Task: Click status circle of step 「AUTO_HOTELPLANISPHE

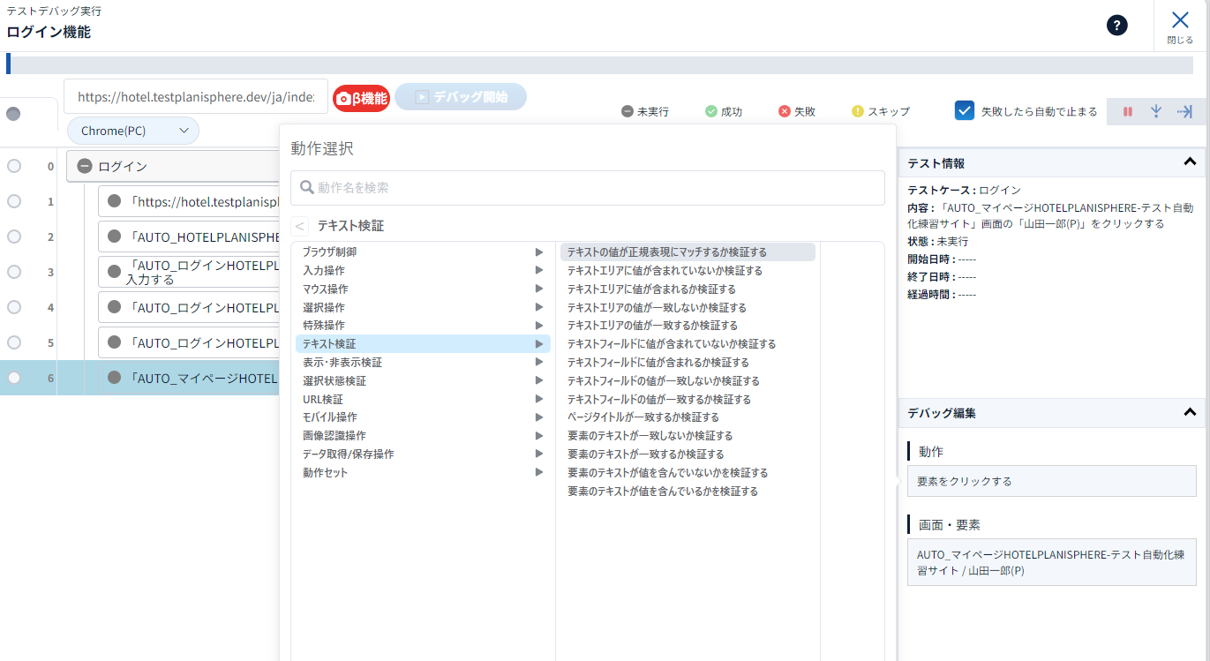Action: (114, 237)
